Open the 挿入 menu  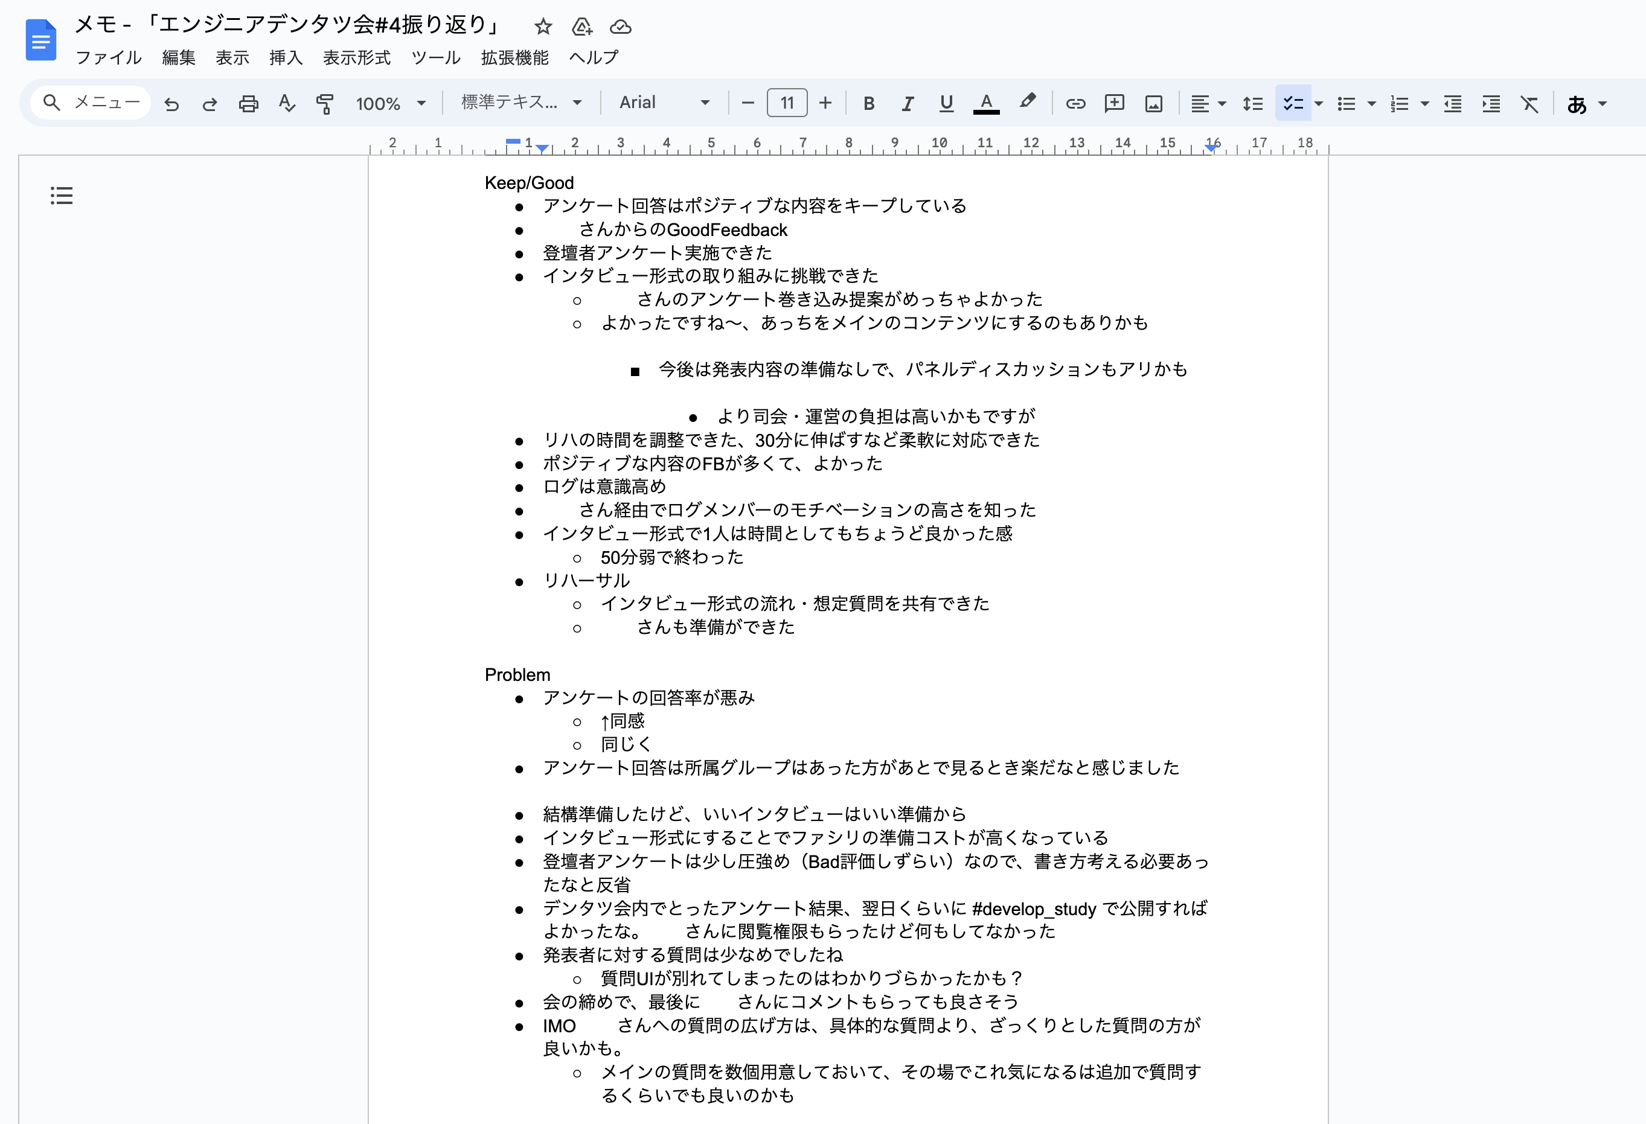click(285, 58)
